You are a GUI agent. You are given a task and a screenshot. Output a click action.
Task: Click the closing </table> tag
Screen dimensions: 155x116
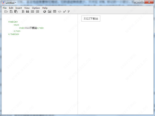pyautogui.click(x=14, y=34)
